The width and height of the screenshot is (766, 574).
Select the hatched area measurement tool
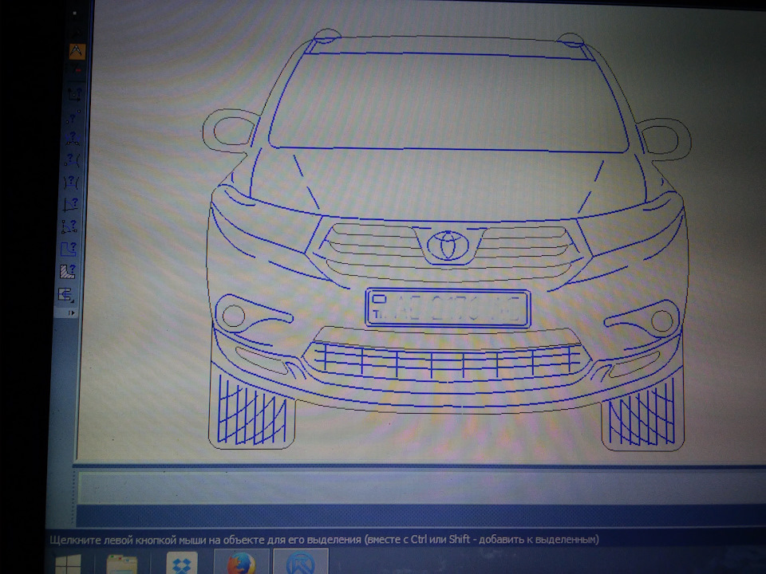[x=67, y=271]
